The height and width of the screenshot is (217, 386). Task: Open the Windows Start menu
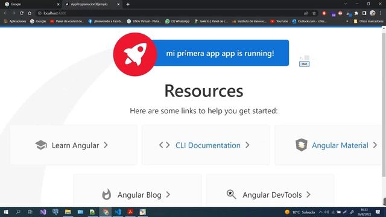tap(6, 212)
